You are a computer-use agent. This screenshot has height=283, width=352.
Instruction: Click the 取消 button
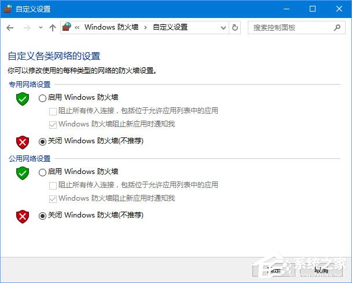(321, 270)
